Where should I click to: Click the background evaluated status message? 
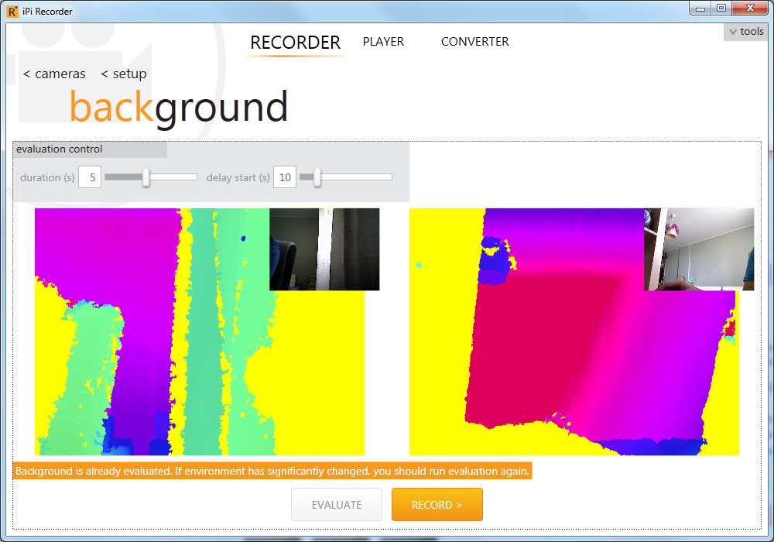272,471
